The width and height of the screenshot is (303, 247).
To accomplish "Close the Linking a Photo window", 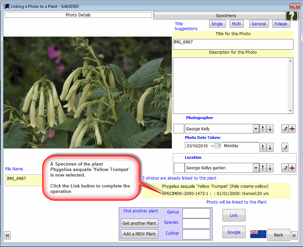I will [x=295, y=6].
